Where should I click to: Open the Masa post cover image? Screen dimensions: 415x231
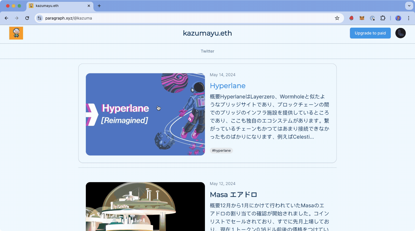(145, 206)
